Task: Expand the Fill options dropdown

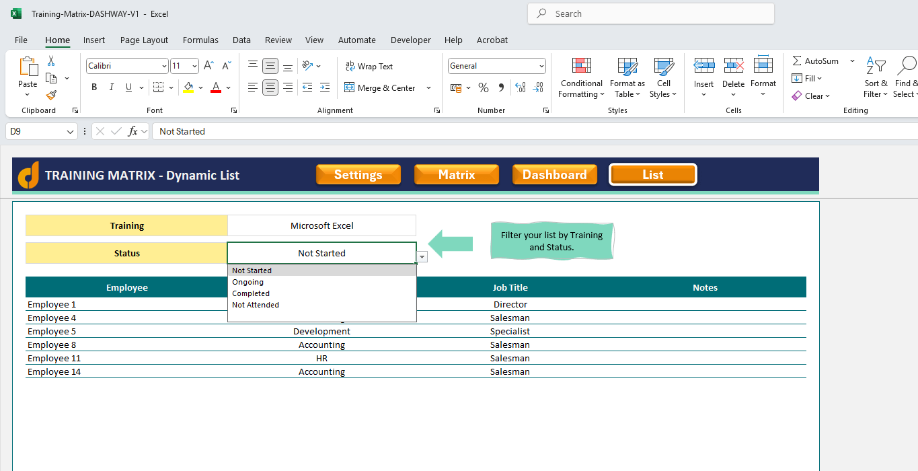Action: pos(819,79)
